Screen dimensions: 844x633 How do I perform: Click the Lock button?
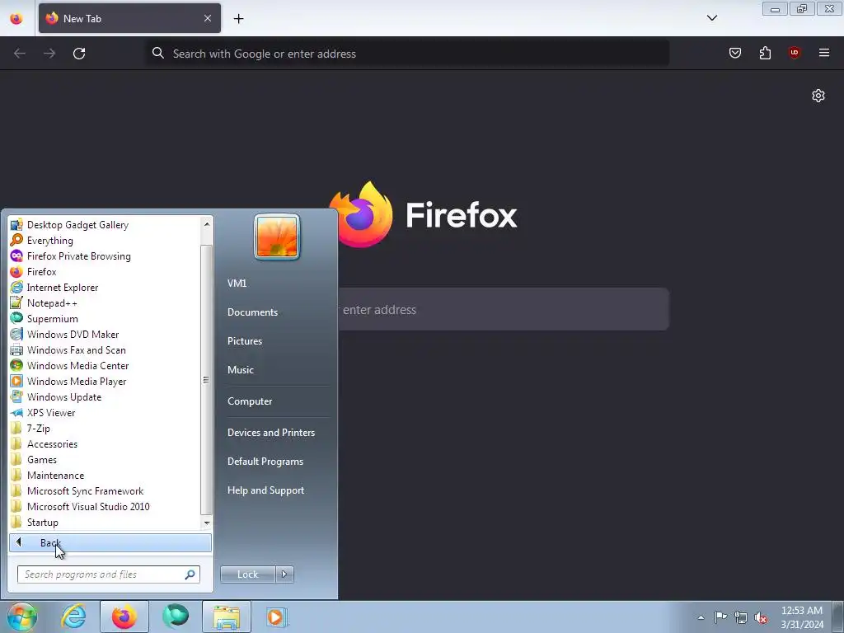[x=247, y=574]
